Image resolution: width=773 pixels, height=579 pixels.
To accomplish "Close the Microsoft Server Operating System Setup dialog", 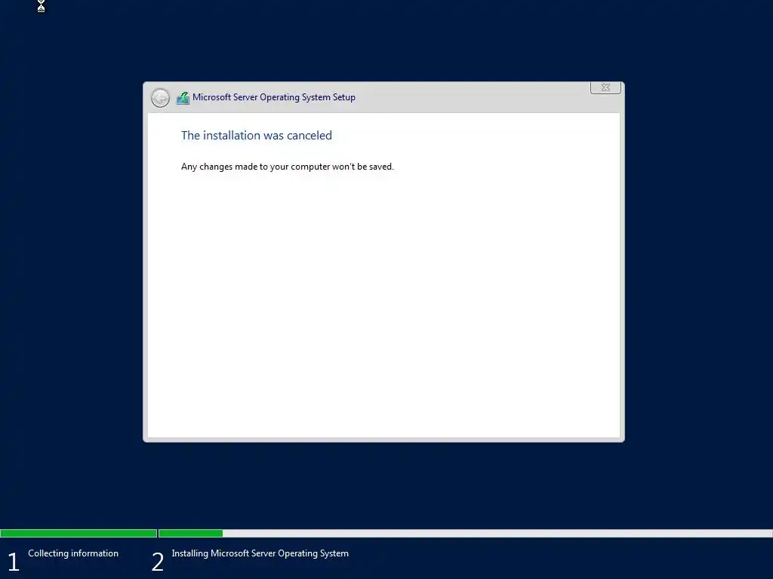I will coord(605,87).
